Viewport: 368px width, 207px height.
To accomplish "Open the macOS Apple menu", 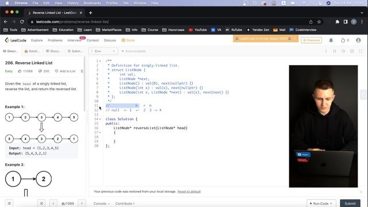I will (x=7, y=3).
